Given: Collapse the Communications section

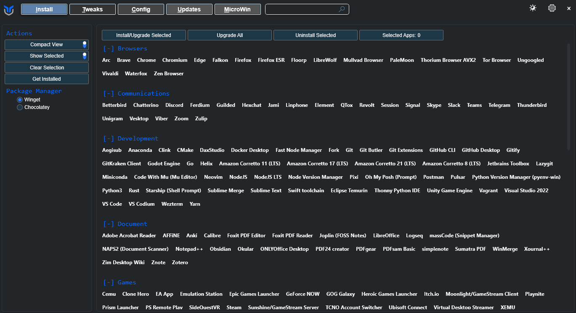Looking at the screenshot, I should 109,93.
